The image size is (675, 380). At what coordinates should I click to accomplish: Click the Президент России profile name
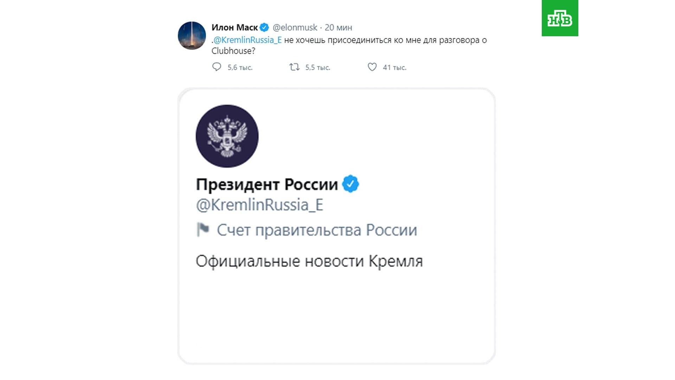pyautogui.click(x=266, y=184)
